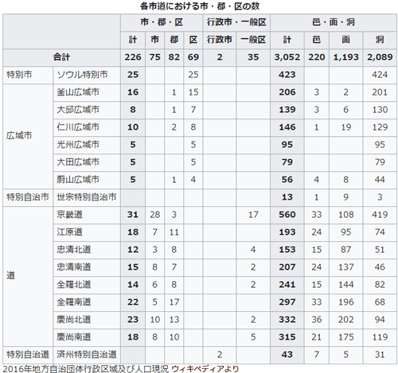Image resolution: width=398 pixels, height=373 pixels.
Task: Click the 光州広域市 row name
Action: (x=78, y=145)
